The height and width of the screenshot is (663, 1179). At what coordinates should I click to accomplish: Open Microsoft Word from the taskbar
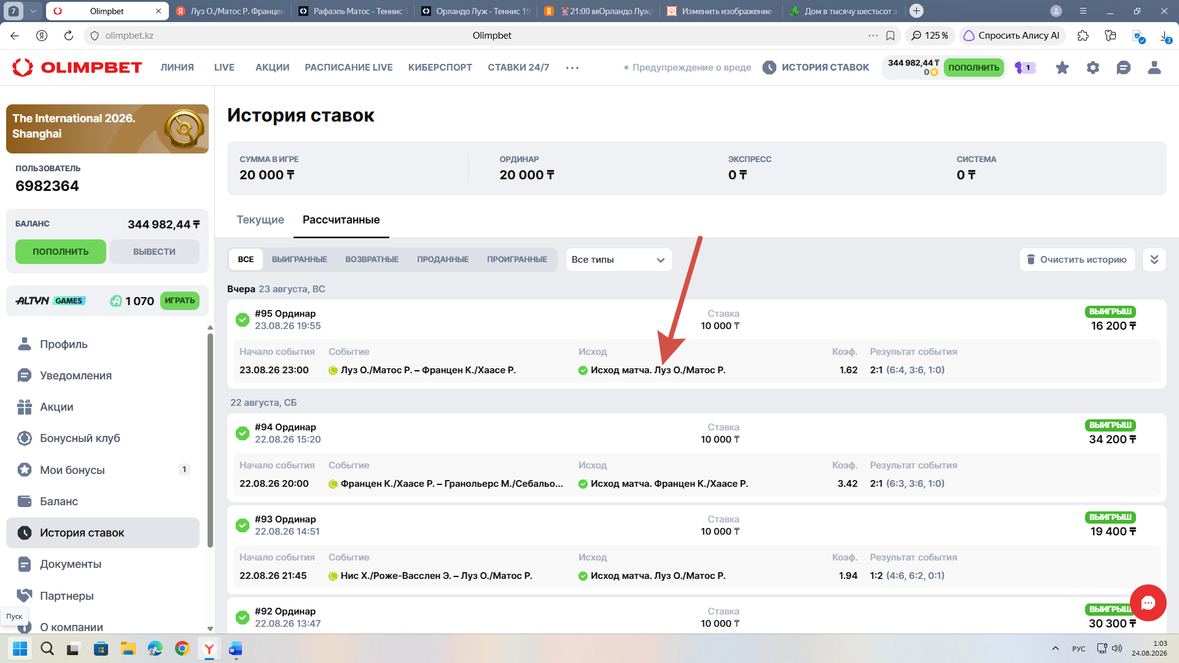click(x=236, y=648)
